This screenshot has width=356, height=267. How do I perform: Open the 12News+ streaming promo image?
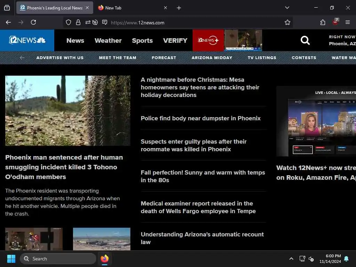[316, 121]
